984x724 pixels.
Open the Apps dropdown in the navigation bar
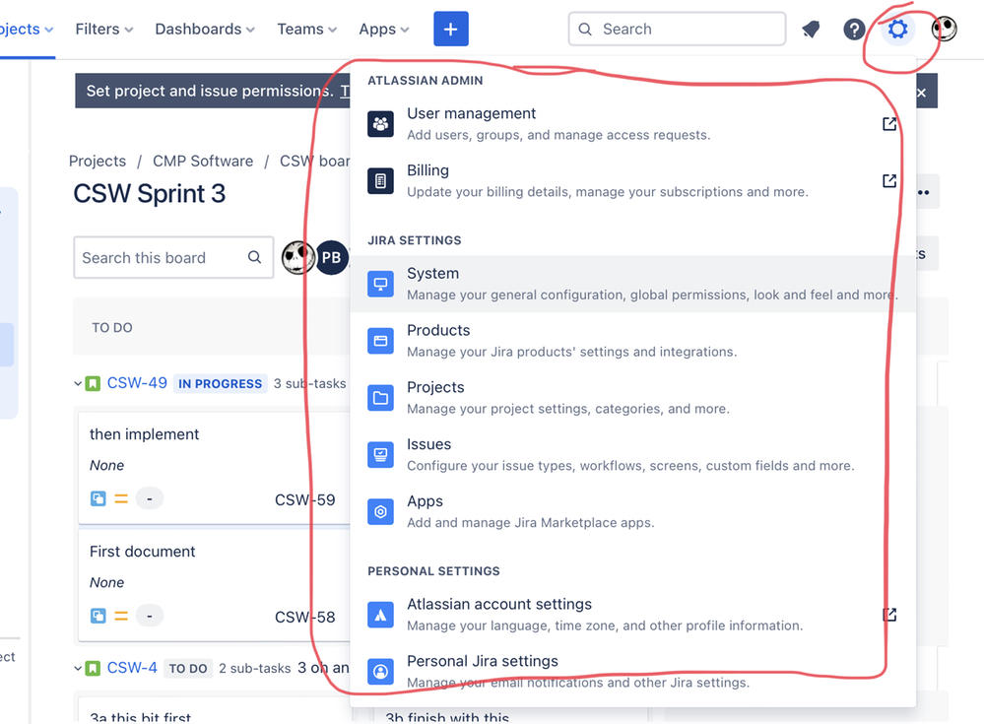(x=383, y=29)
